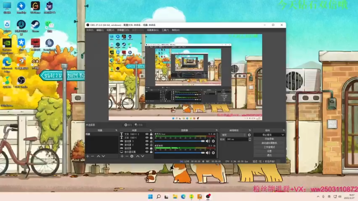Viewport: 358px width, 201px height.
Task: Toggle lock on text (GDI+) 2 source
Action: click(151, 134)
